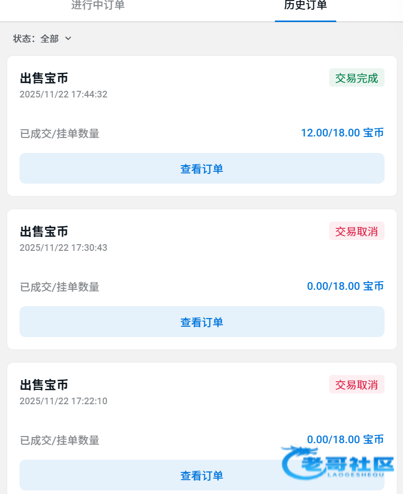
Task: Click the chevron arrow beside 全部
Action: point(68,38)
